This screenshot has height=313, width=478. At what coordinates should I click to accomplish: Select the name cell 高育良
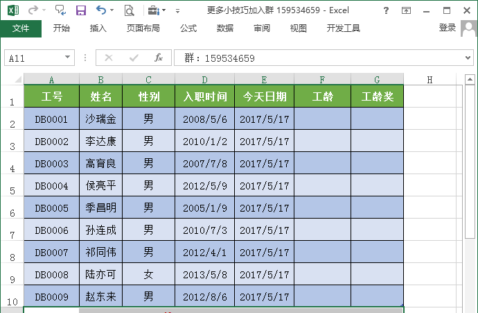point(100,163)
